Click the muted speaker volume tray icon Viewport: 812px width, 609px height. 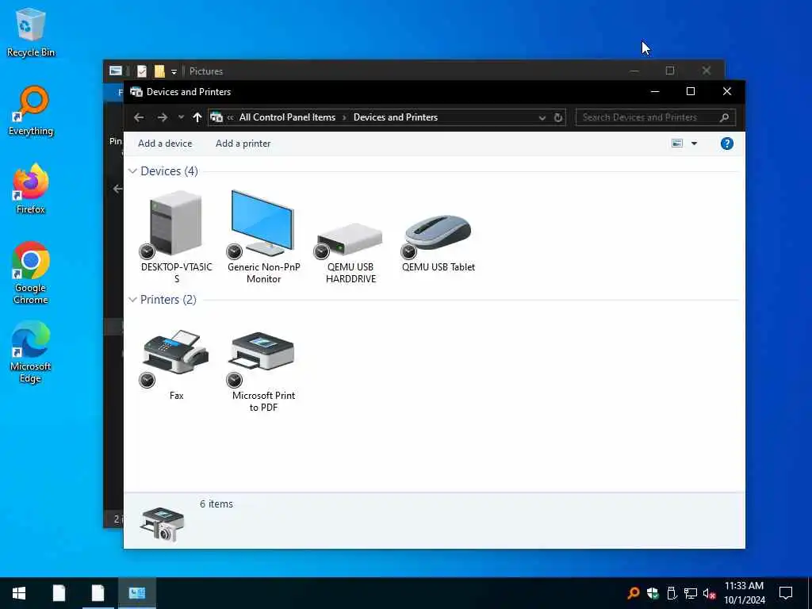point(709,593)
